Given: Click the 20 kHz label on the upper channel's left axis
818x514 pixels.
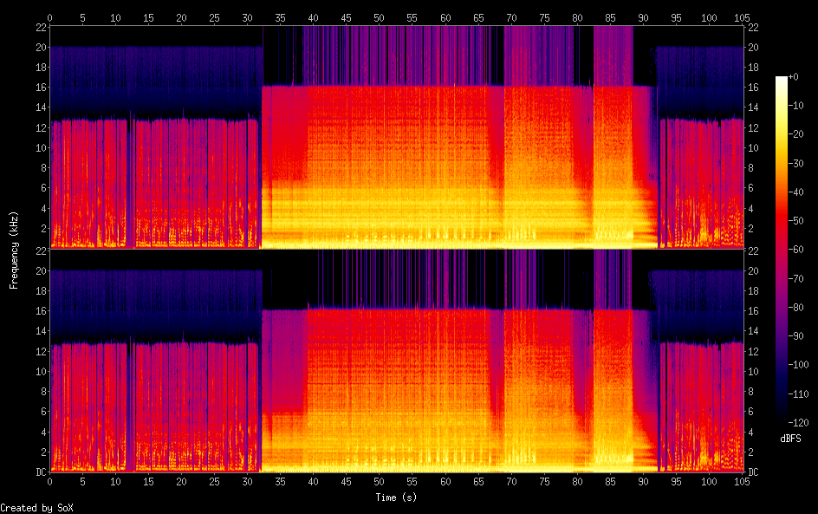Looking at the screenshot, I should point(39,47).
